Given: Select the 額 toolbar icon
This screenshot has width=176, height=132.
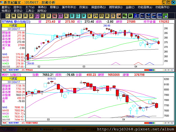Looking at the screenshot, I should [x=101, y=16].
